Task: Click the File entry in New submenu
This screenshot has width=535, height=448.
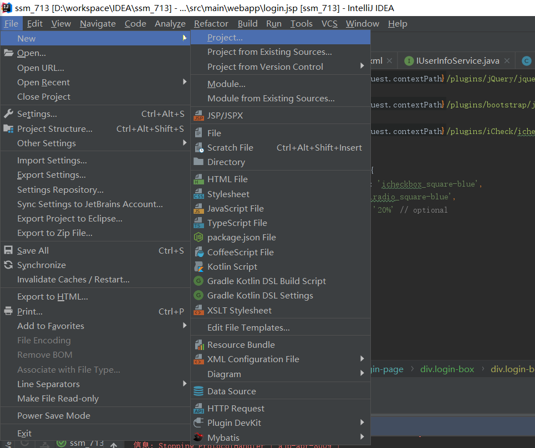Action: 281,133
